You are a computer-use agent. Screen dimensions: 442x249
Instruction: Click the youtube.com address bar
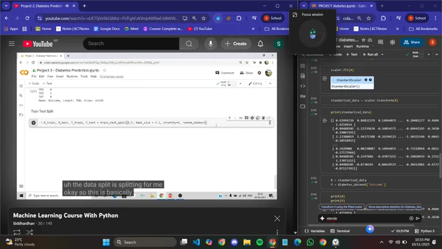tap(112, 18)
